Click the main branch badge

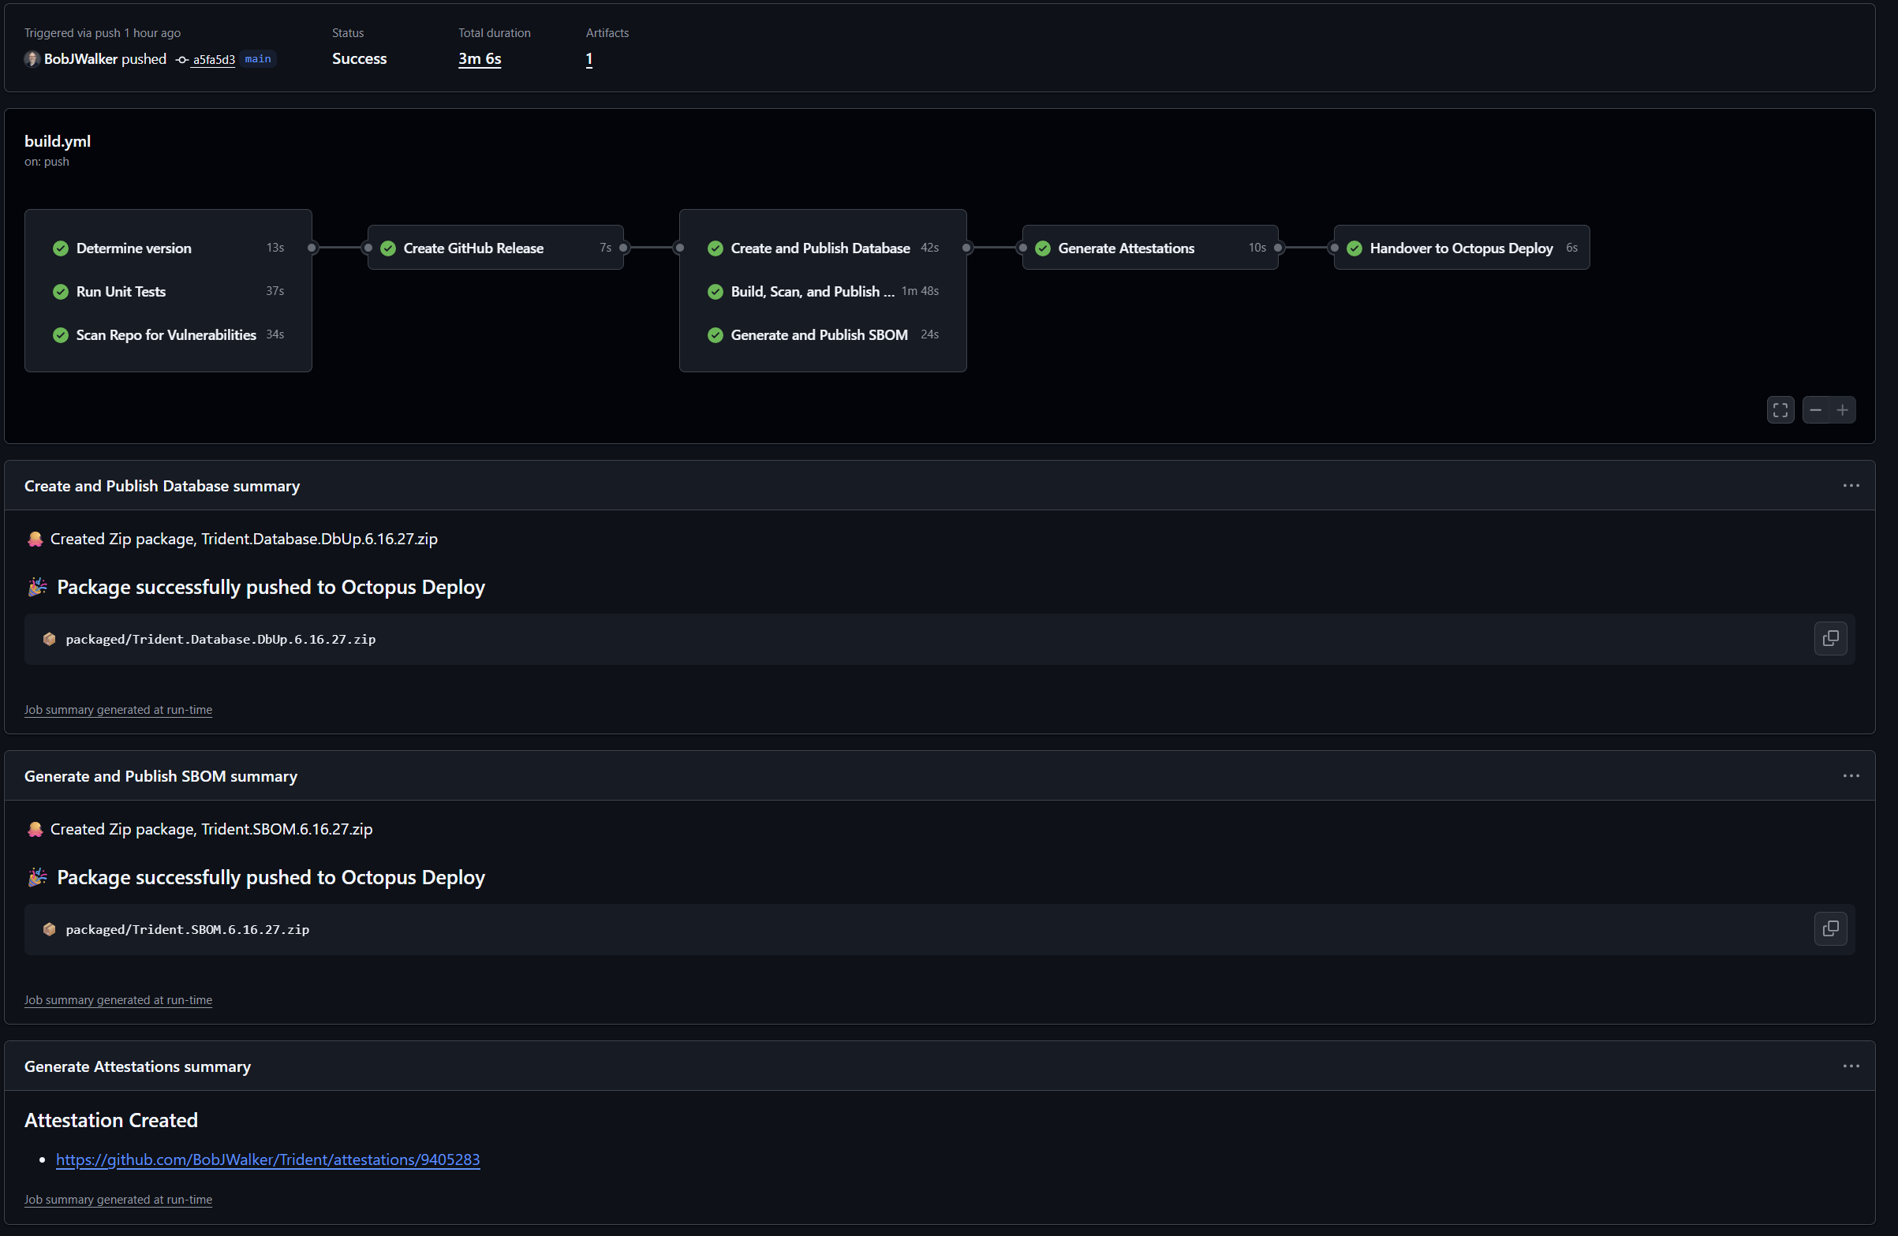pos(257,58)
